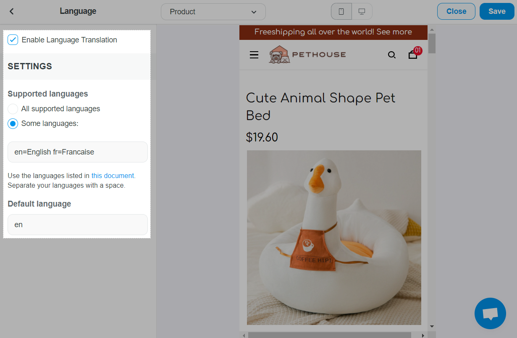Switch to mobile preview icon
The height and width of the screenshot is (338, 517).
(341, 12)
